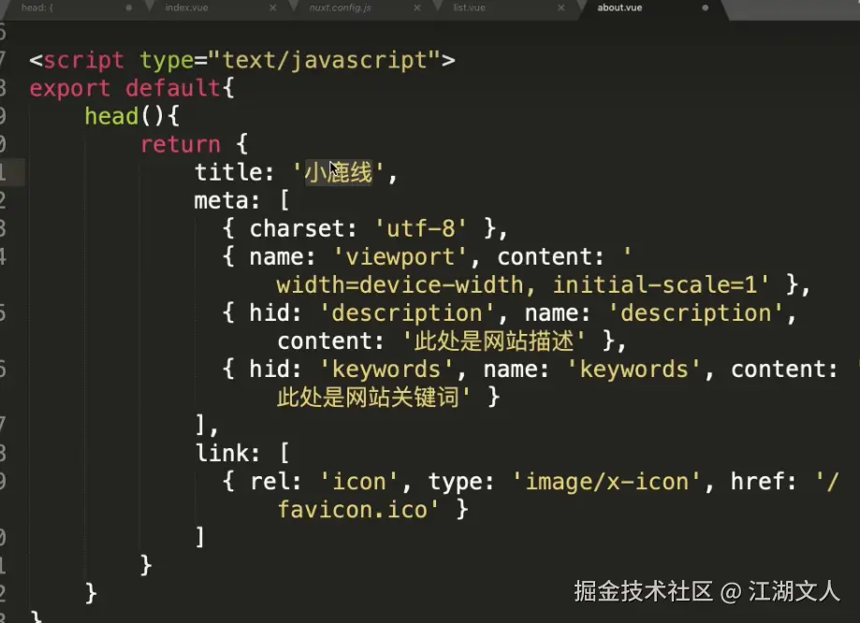Click 'width=device-width' in content string

pos(400,284)
